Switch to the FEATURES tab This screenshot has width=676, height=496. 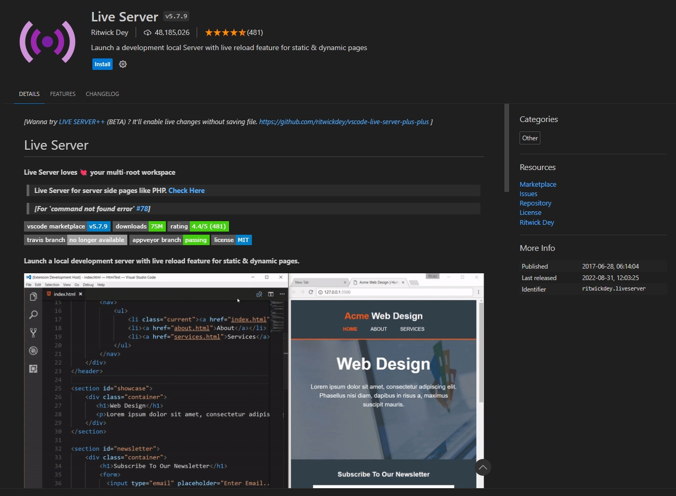tap(63, 94)
